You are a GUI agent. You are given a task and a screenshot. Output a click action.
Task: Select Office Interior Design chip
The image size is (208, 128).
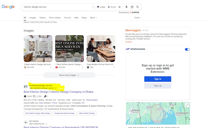[87, 113]
